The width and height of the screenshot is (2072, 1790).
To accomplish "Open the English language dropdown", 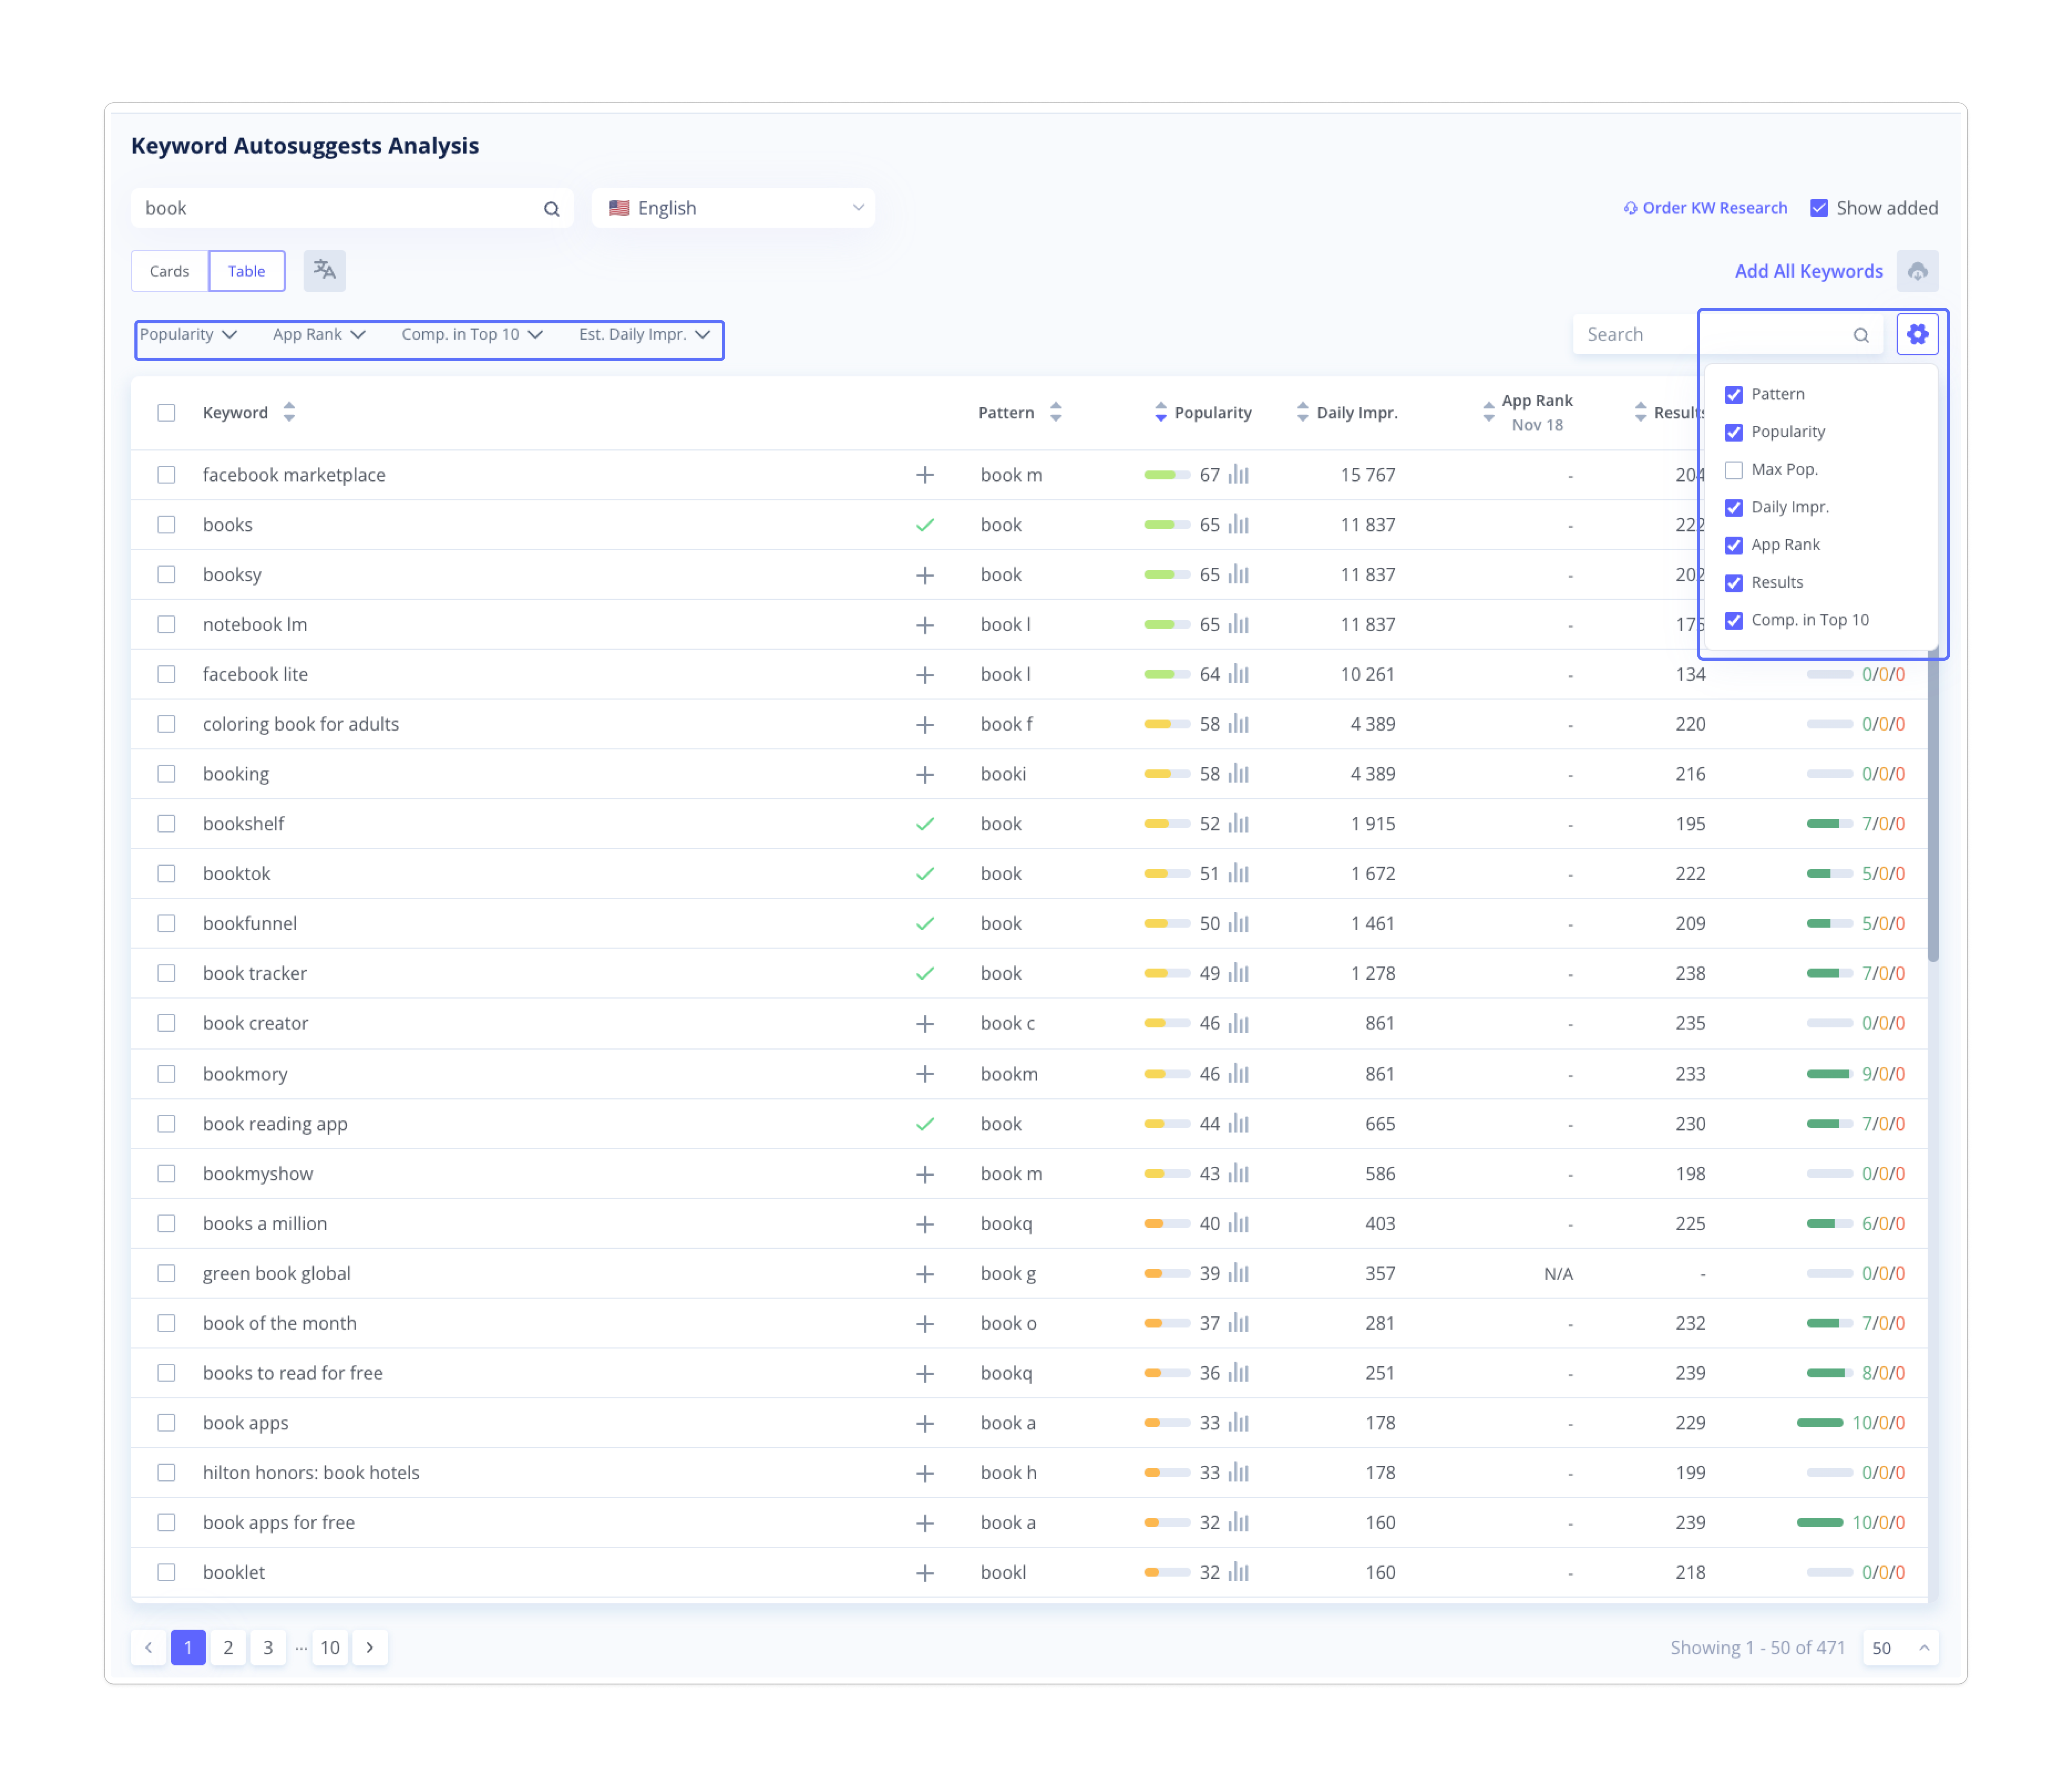I will pyautogui.click(x=733, y=208).
